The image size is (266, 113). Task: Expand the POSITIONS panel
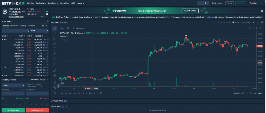(52, 101)
